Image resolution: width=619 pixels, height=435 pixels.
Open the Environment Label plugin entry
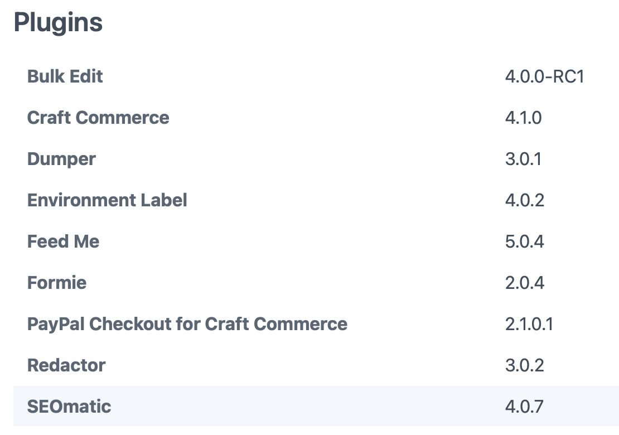[x=107, y=200]
